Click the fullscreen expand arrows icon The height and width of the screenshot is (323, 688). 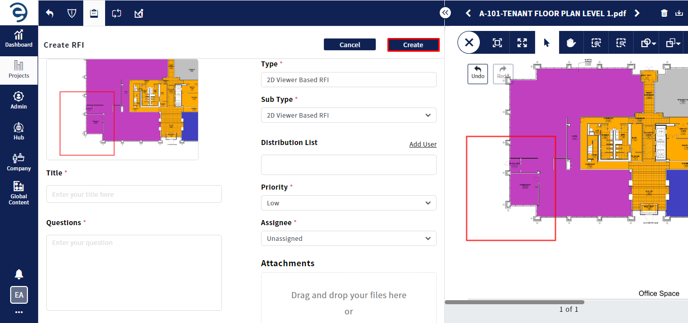coord(522,43)
